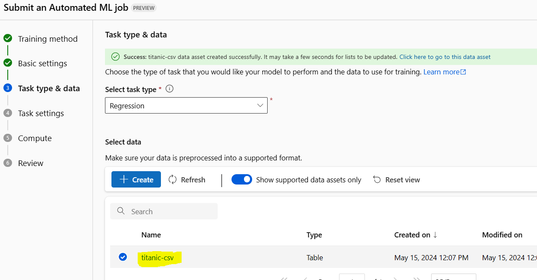Open Compute step in wizard
Screen dimensions: 537x280
tap(35, 138)
